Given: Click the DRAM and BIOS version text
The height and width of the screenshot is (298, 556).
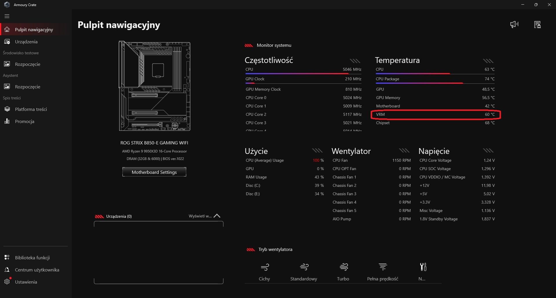Looking at the screenshot, I should coord(155,159).
